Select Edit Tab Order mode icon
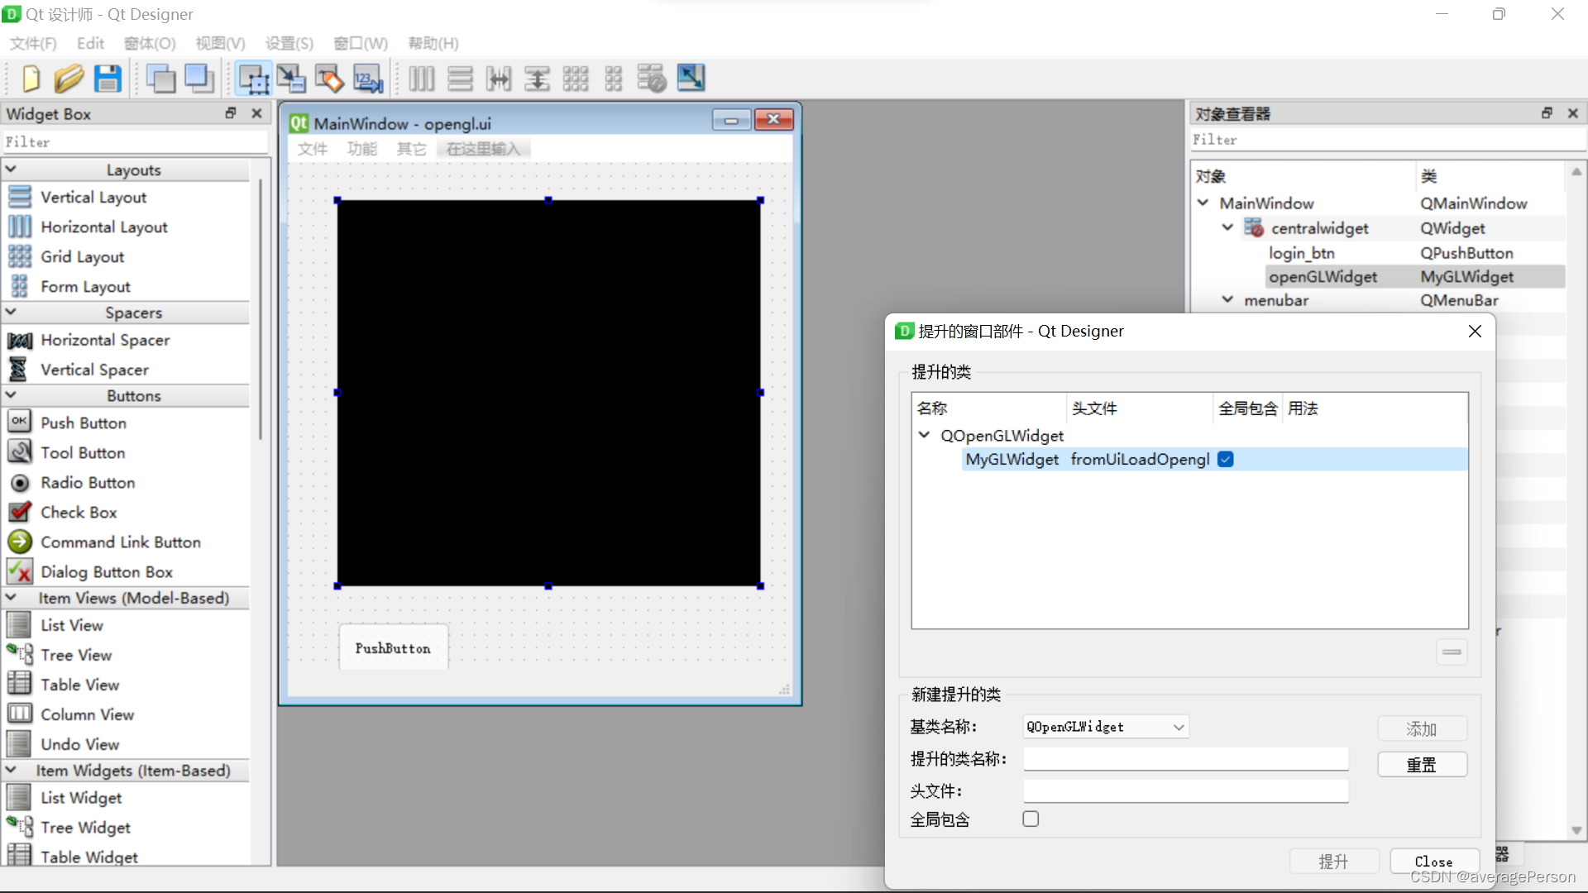 367,79
